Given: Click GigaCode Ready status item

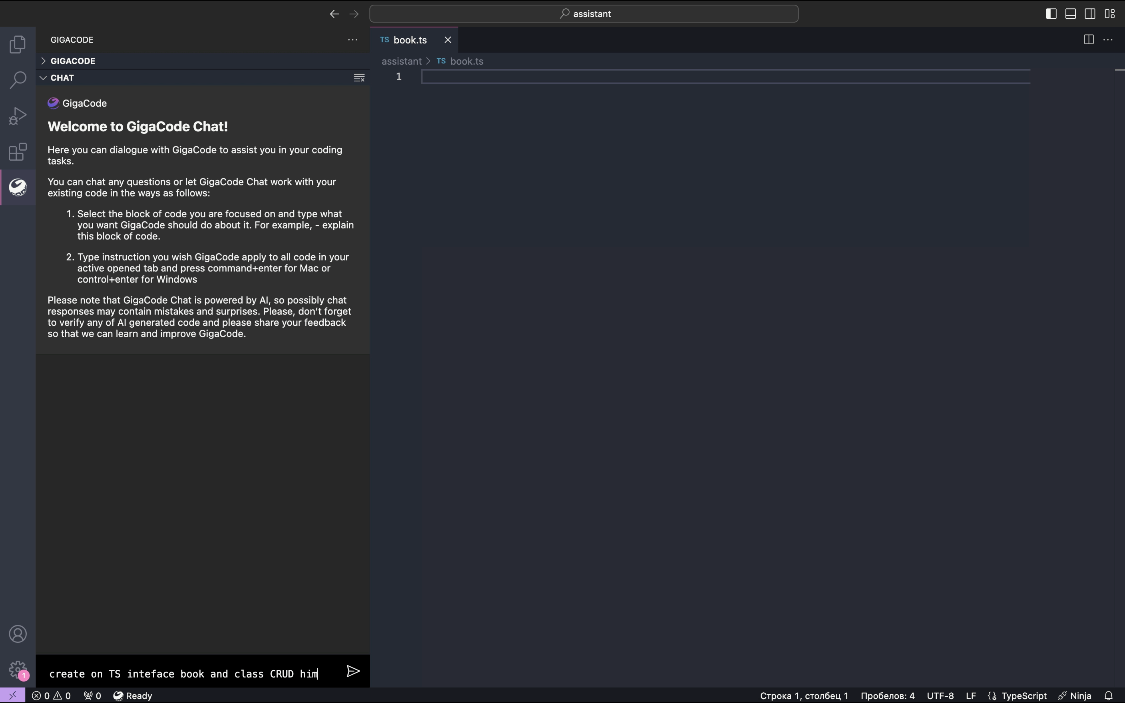Looking at the screenshot, I should click(132, 695).
